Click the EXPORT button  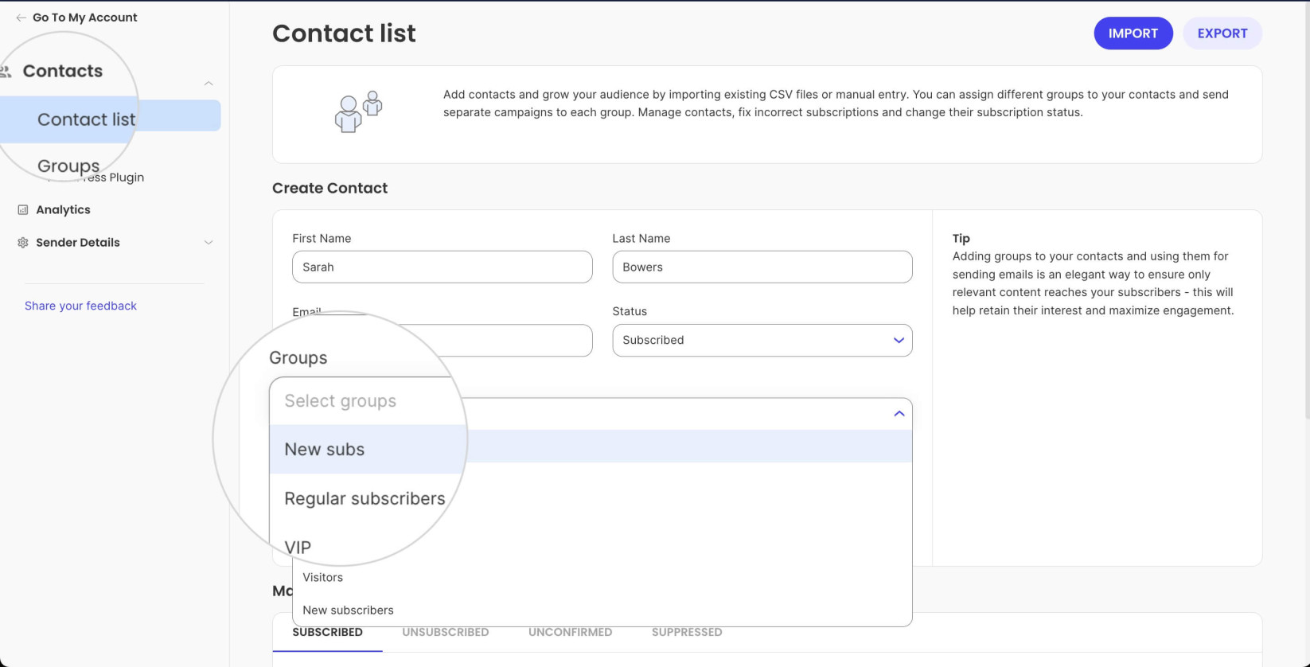pyautogui.click(x=1222, y=33)
